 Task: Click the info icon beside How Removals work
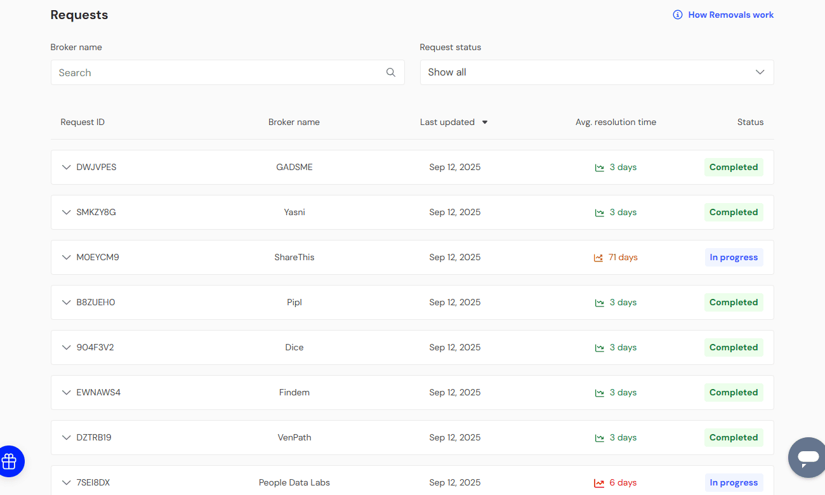(x=678, y=15)
